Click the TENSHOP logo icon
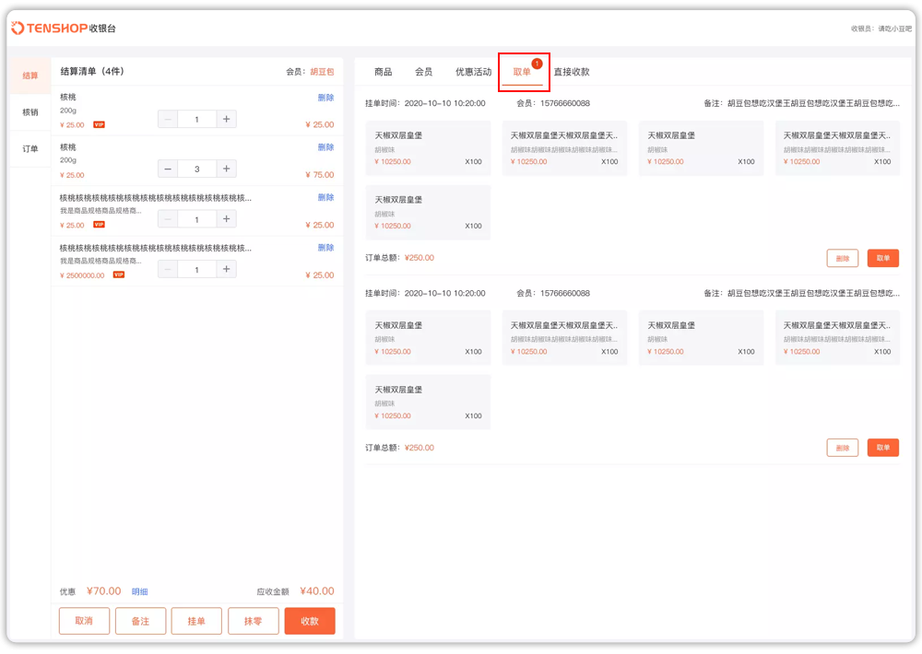This screenshot has width=922, height=654. coord(18,29)
